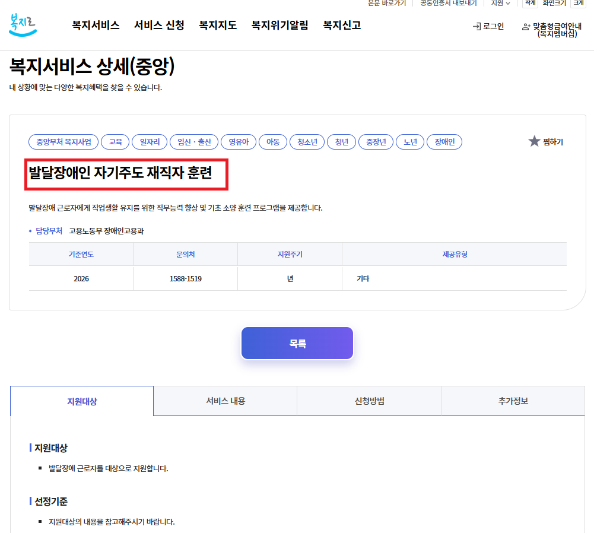Click 고용노동부 장애인고용과 department text

click(106, 231)
